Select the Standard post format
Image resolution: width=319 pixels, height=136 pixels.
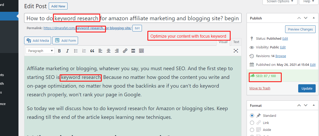[x=252, y=116]
